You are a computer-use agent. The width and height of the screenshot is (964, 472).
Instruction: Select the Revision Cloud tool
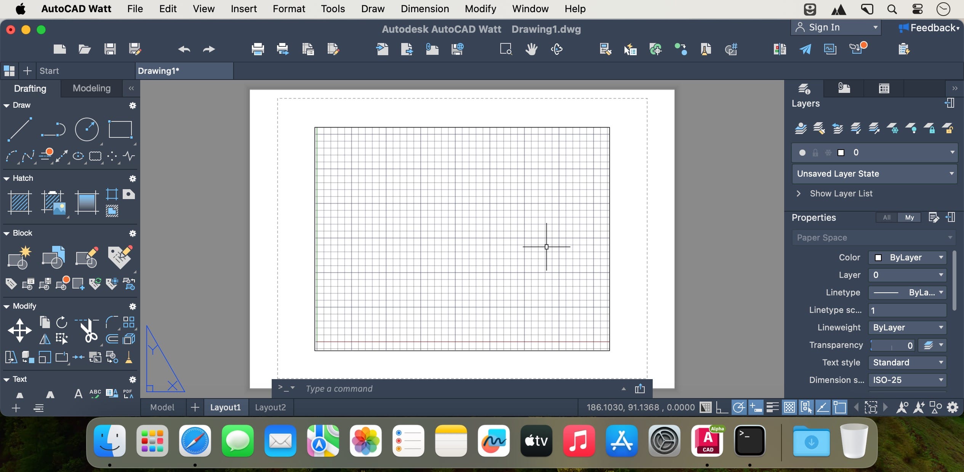coord(95,156)
